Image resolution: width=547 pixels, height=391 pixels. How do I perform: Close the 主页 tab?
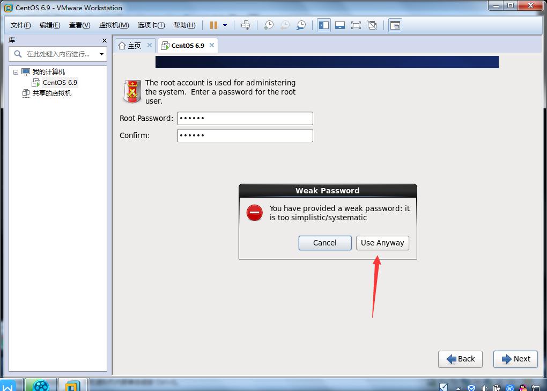[149, 45]
